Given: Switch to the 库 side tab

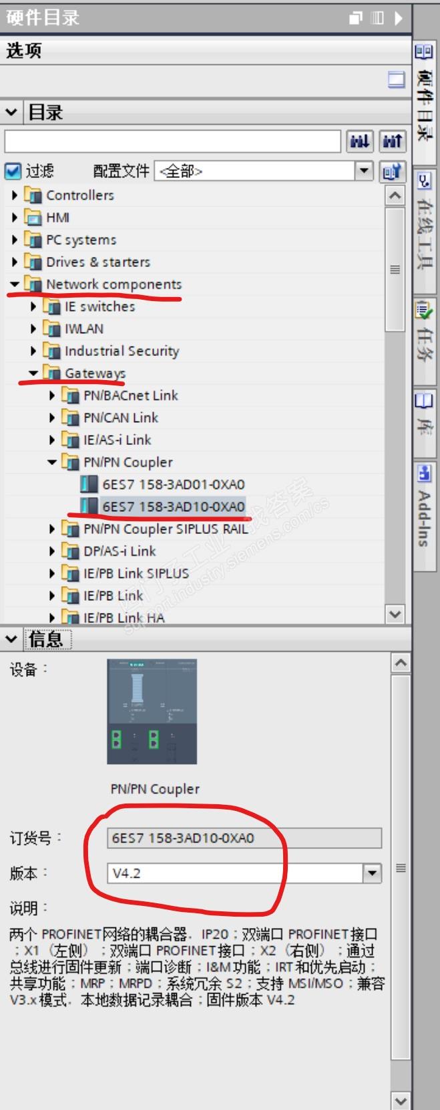Looking at the screenshot, I should 425,413.
